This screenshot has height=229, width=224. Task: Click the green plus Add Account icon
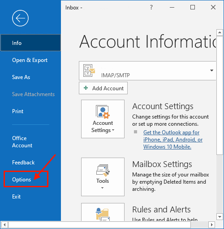pyautogui.click(x=86, y=88)
